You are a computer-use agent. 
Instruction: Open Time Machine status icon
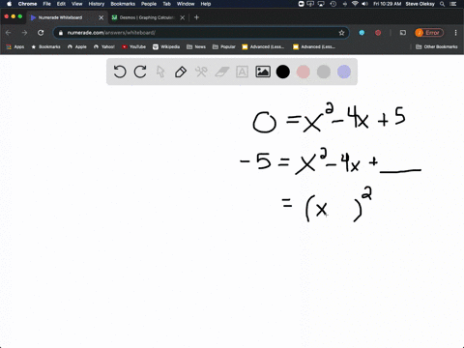click(x=333, y=4)
